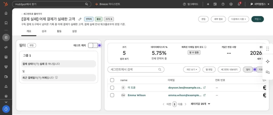Open the Settings gear icon

[231, 4]
